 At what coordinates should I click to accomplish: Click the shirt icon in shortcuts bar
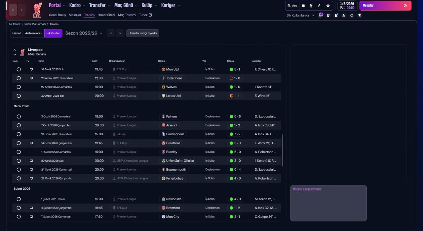[x=328, y=15]
